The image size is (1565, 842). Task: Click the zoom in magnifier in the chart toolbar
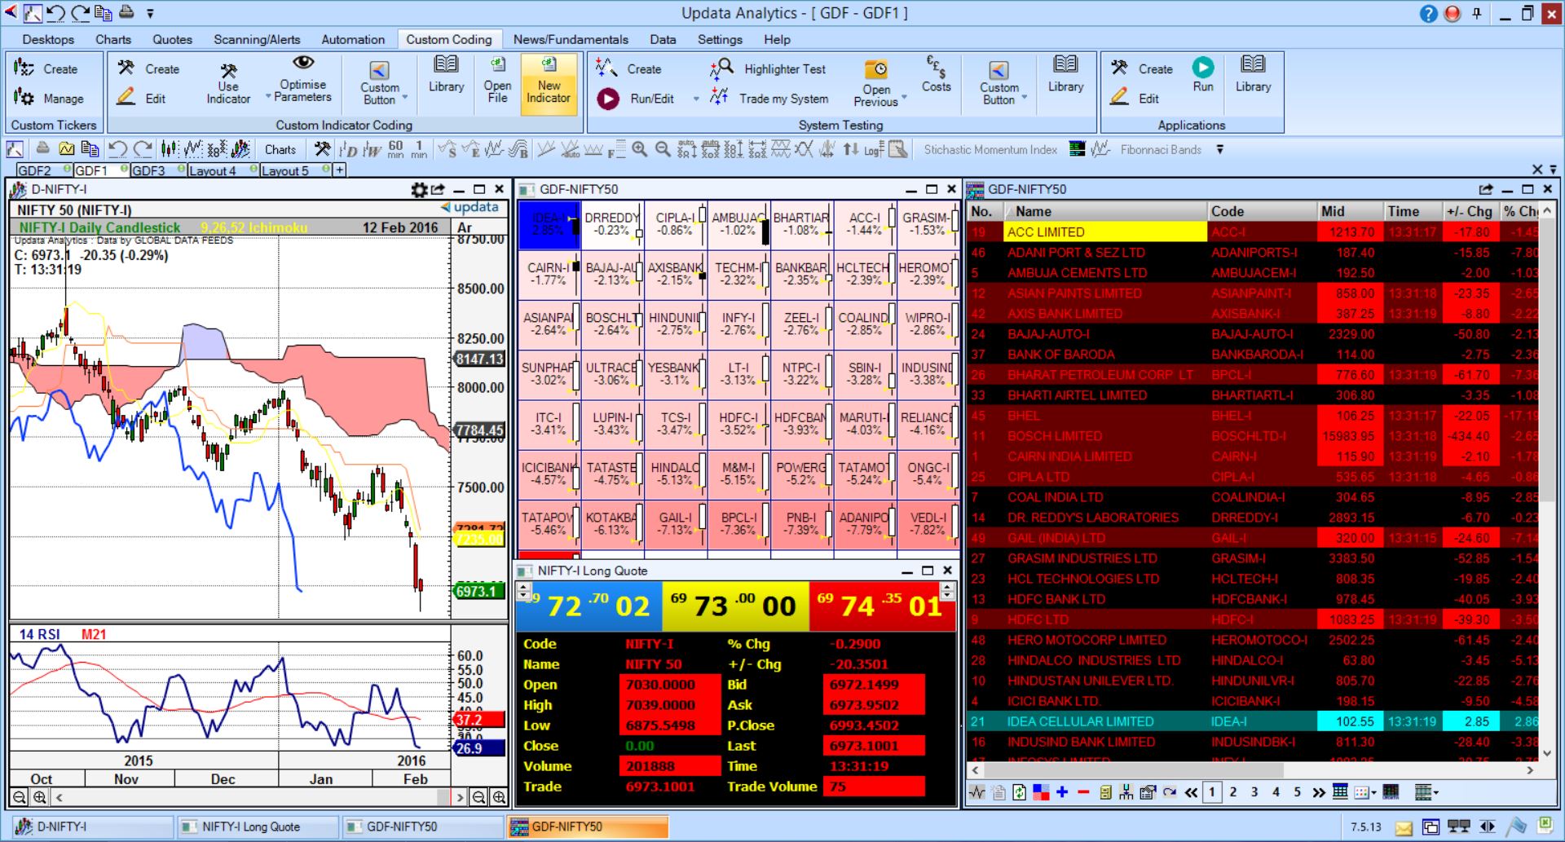tap(640, 149)
